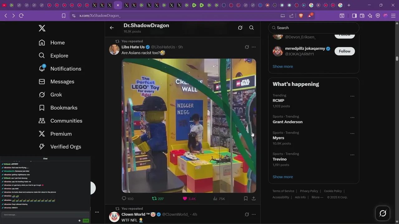
Task: Open more options for the Grant Anderson trend
Action: 352,118
